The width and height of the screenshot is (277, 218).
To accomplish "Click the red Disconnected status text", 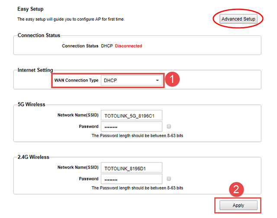I will click(x=129, y=46).
